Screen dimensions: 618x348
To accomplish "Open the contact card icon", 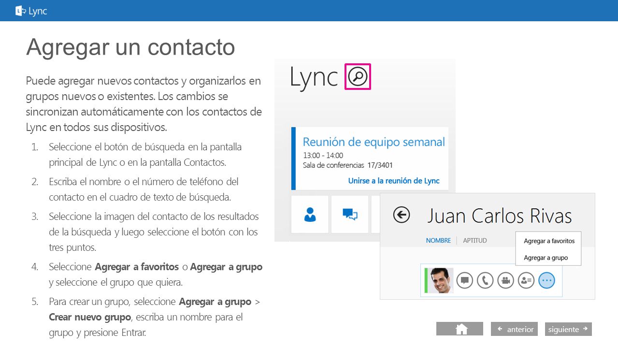I will coord(526,280).
